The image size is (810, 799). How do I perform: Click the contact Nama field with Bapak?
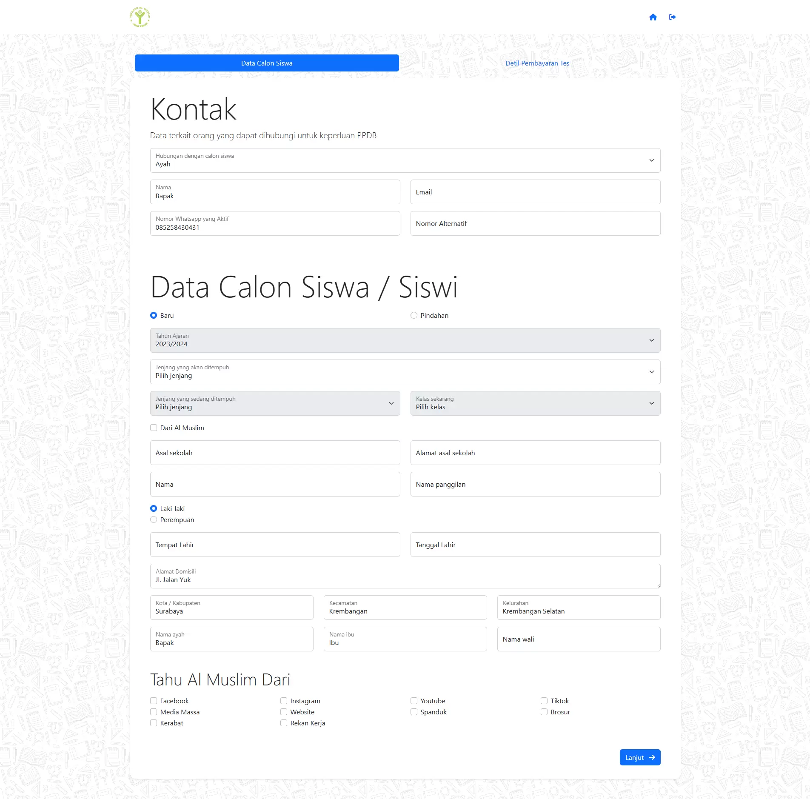[275, 192]
